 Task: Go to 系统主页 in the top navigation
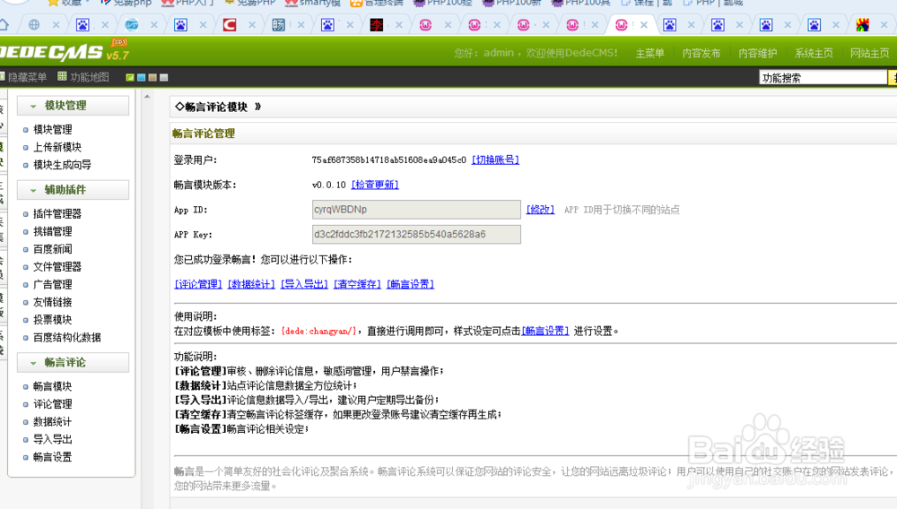pyautogui.click(x=814, y=53)
